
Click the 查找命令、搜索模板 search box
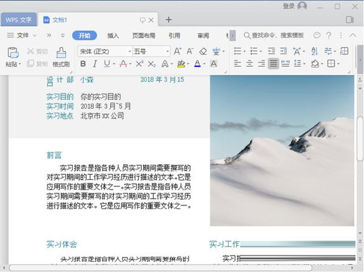point(278,35)
